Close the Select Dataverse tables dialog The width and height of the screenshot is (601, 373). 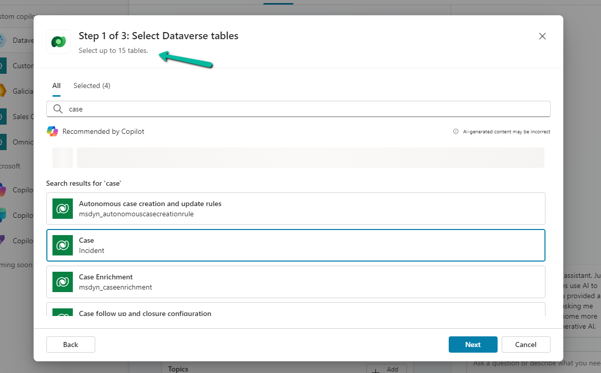(x=542, y=36)
